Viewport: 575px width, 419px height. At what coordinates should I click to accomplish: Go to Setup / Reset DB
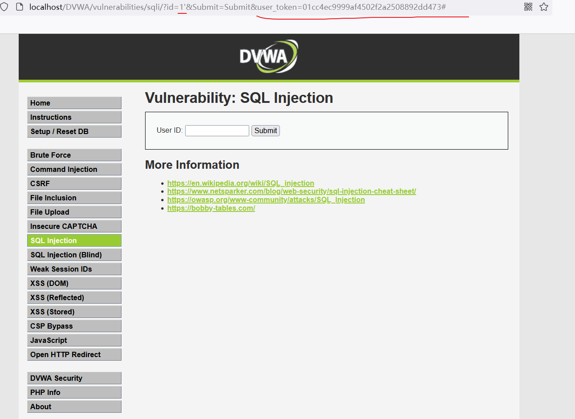[74, 131]
